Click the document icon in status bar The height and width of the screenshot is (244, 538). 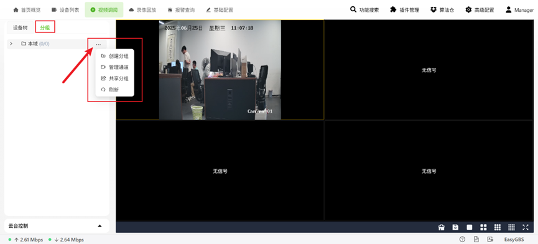tap(476, 240)
